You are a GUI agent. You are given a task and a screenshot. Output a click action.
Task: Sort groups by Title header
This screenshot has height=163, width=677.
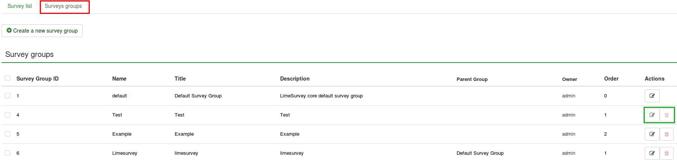click(x=180, y=79)
